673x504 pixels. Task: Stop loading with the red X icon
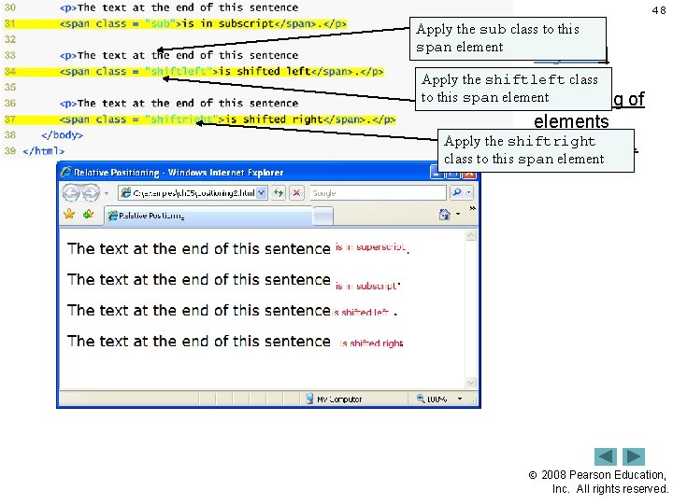(x=296, y=193)
